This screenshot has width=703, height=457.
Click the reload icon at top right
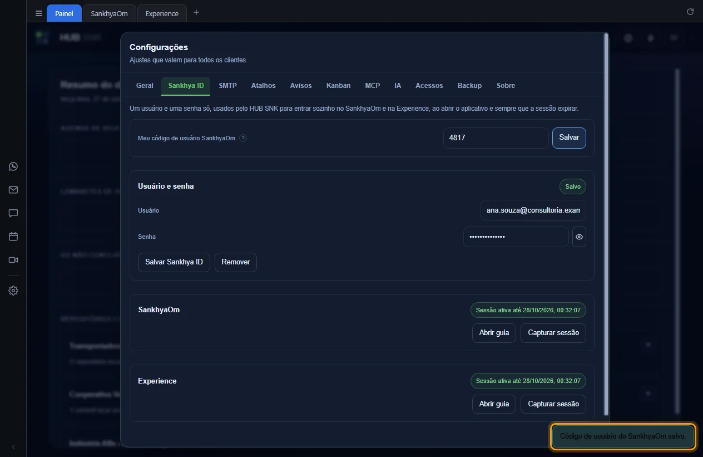point(690,12)
